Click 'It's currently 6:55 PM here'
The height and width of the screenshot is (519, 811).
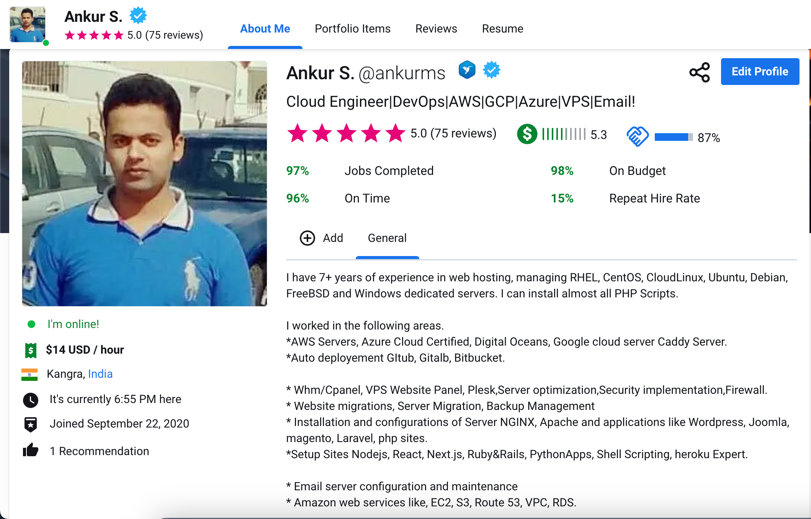116,399
